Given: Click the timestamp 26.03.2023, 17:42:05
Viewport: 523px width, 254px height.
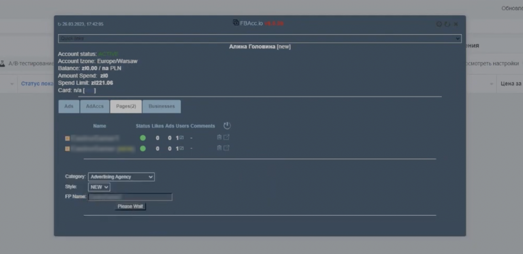Looking at the screenshot, I should pyautogui.click(x=83, y=24).
